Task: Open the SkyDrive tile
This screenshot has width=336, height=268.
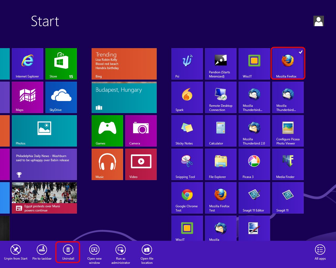Action: 61,97
